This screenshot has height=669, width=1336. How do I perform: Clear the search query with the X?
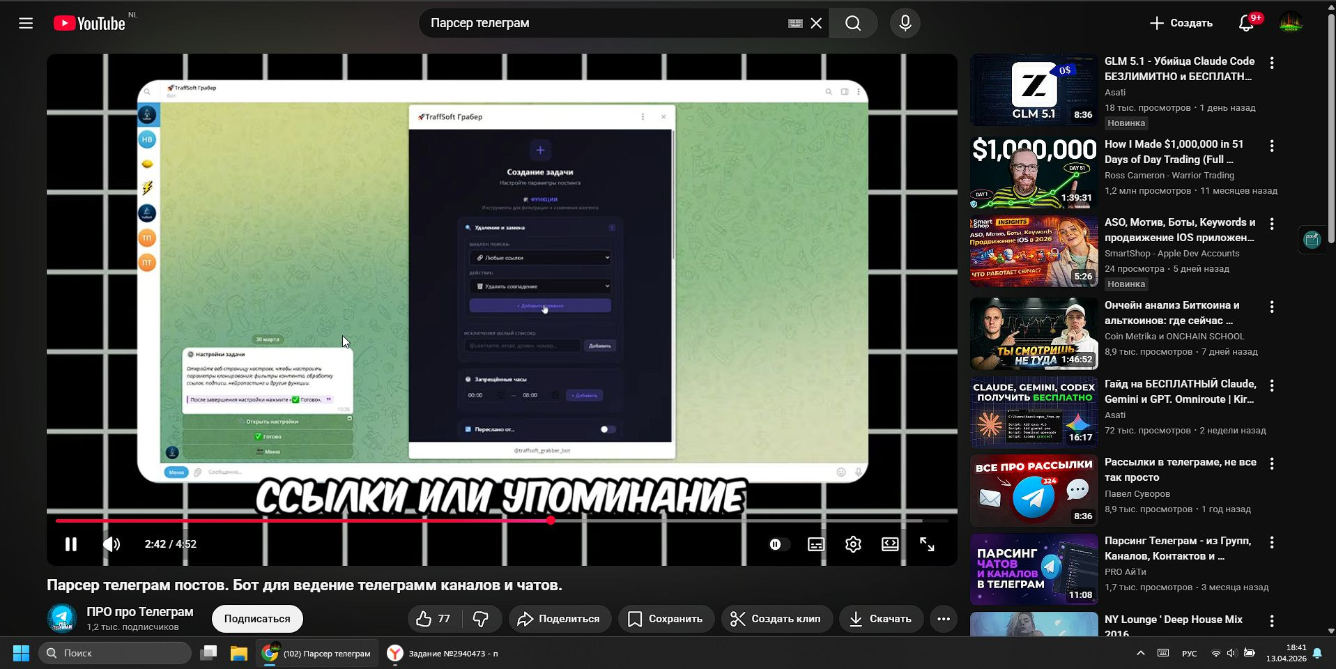click(x=816, y=23)
